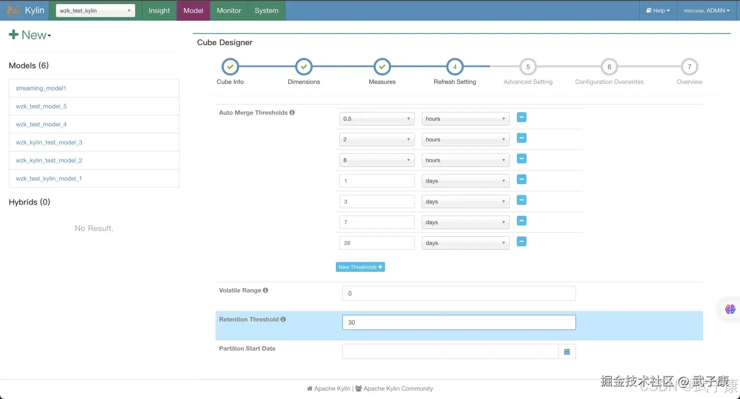Screen dimensions: 740x399
Task: Jump to step 6 Configuration Overwrites circle
Action: point(609,67)
